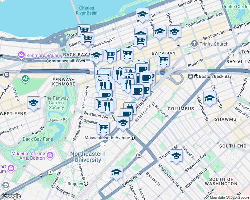
Task: Click grocery cart above Massachusetts Avenue station
Action: [x=103, y=129]
